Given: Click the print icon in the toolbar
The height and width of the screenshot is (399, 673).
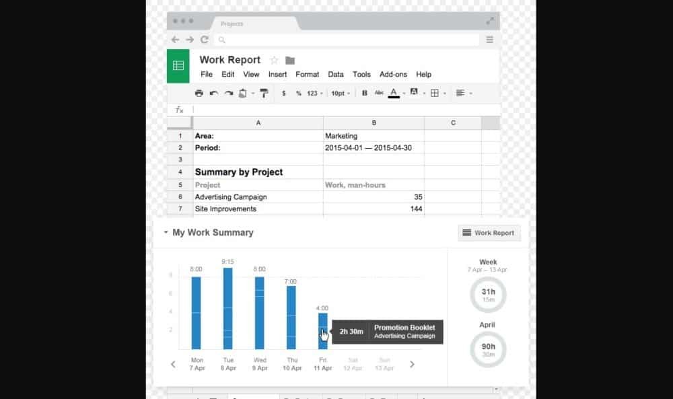Looking at the screenshot, I should click(199, 94).
